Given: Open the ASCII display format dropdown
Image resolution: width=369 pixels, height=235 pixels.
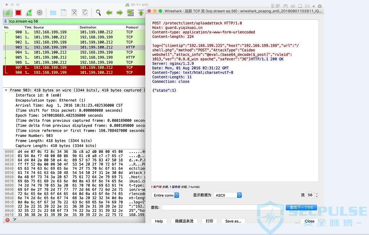Looking at the screenshot, I should tap(228, 195).
